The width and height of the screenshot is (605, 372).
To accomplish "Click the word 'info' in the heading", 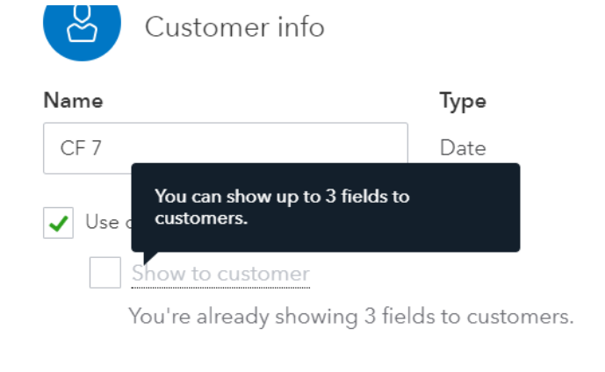I will click(298, 27).
